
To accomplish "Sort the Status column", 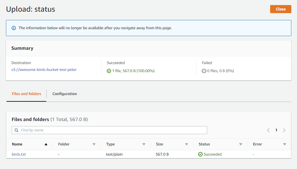I will (x=241, y=144).
